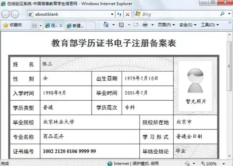The height and width of the screenshot is (166, 233).
Task: Click the school name 北京林业大学
Action: pos(59,122)
